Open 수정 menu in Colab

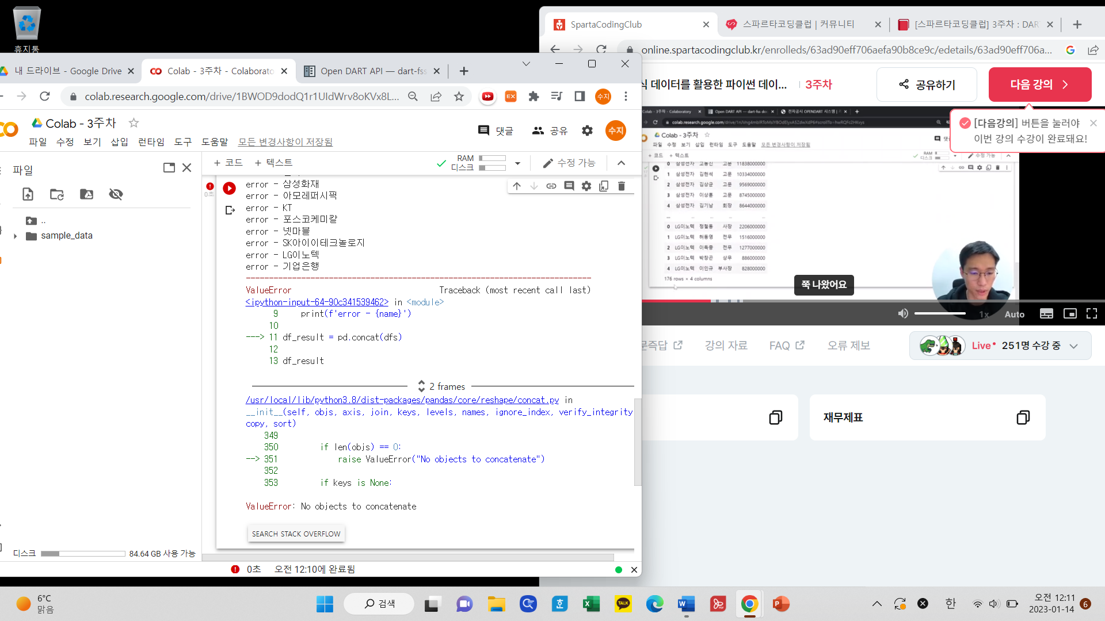pyautogui.click(x=65, y=142)
